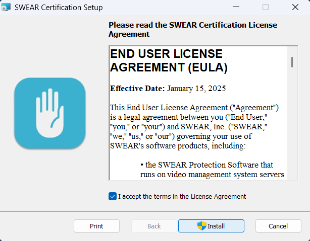This screenshot has height=241, width=310.
Task: Click the 'Please read the SWEAR Certification' heading
Action: pyautogui.click(x=193, y=30)
